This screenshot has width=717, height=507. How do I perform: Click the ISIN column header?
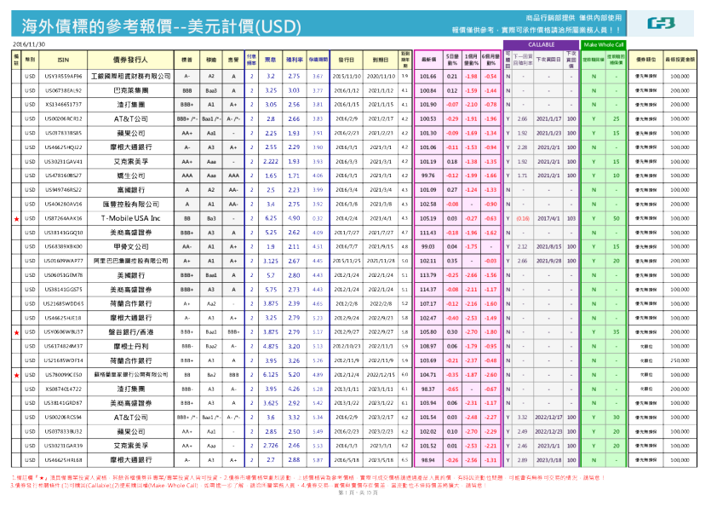(64, 60)
